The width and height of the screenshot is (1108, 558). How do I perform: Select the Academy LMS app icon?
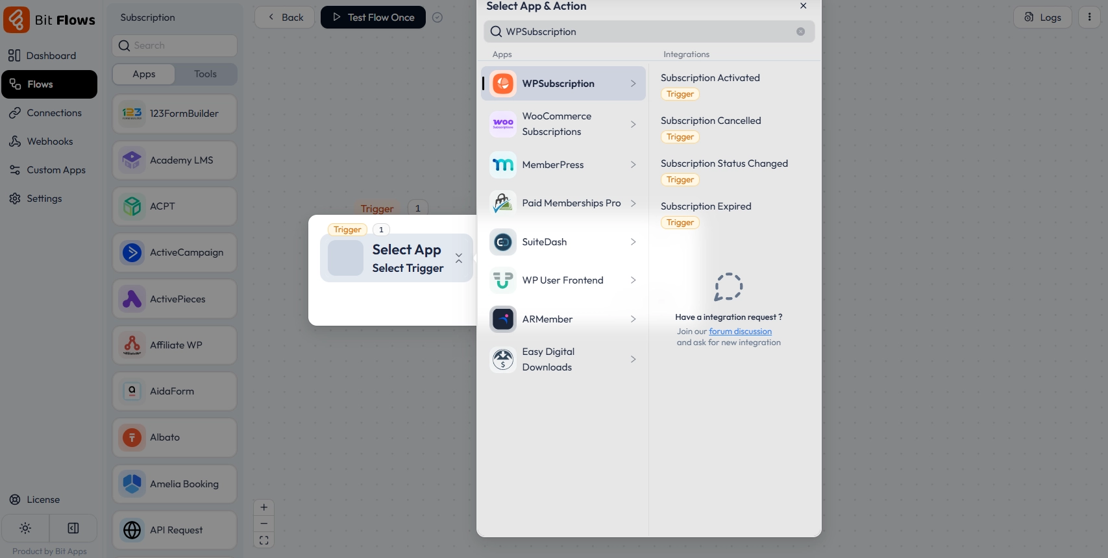click(132, 160)
